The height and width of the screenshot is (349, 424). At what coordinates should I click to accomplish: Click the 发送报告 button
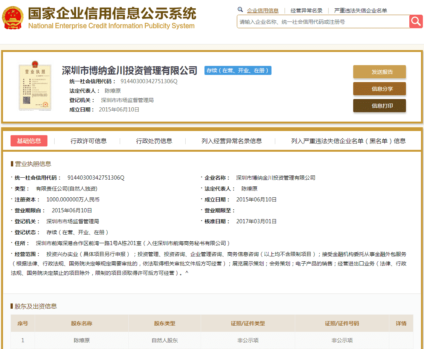click(x=380, y=72)
